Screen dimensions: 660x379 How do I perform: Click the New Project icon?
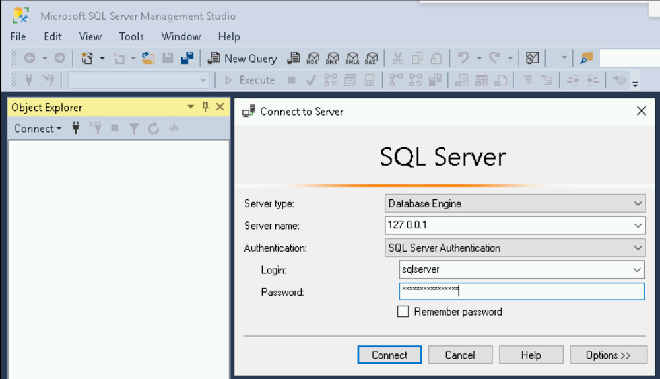[86, 58]
